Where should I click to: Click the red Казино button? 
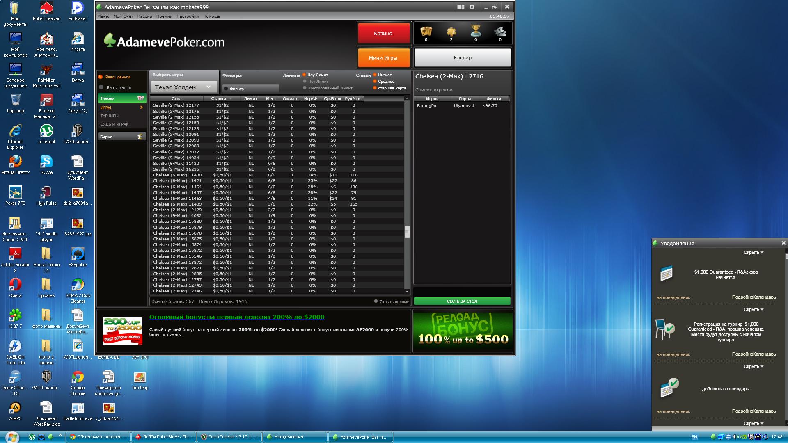click(x=383, y=33)
